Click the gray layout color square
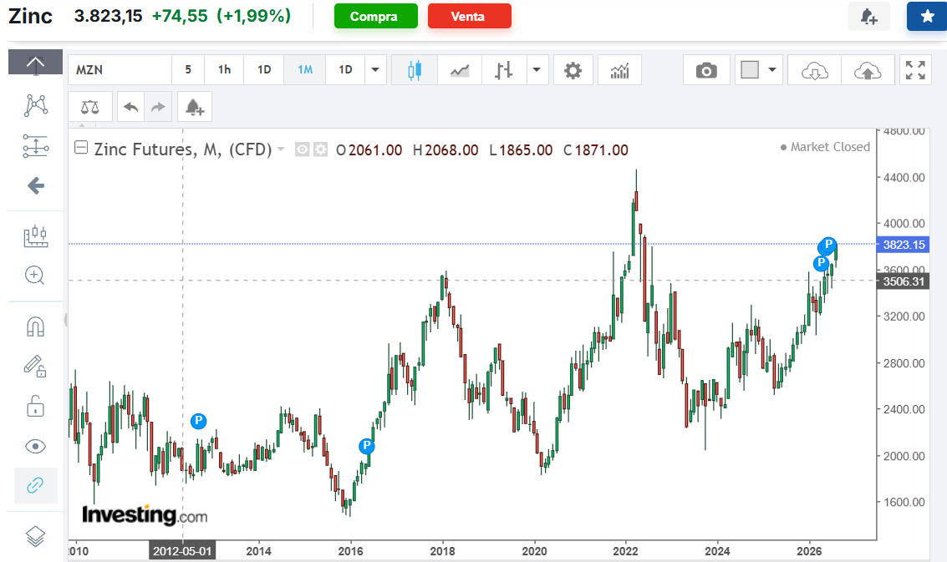This screenshot has width=947, height=562. (750, 70)
